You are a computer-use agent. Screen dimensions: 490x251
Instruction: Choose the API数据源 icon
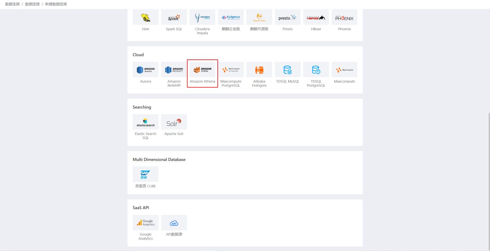(x=174, y=222)
